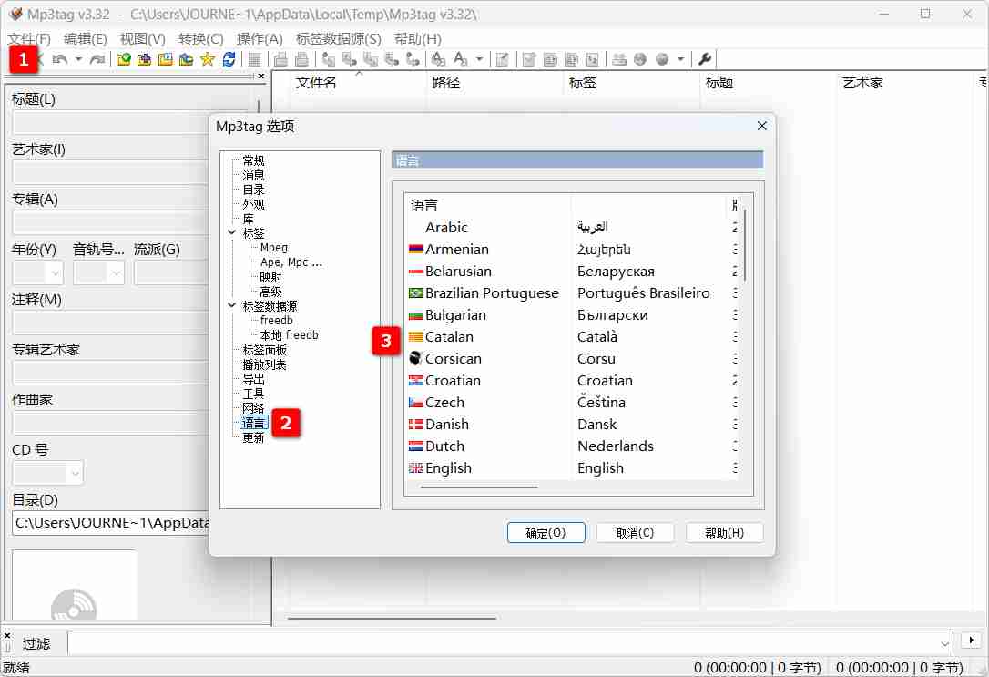Click the Add Directory folder icon

point(144,59)
